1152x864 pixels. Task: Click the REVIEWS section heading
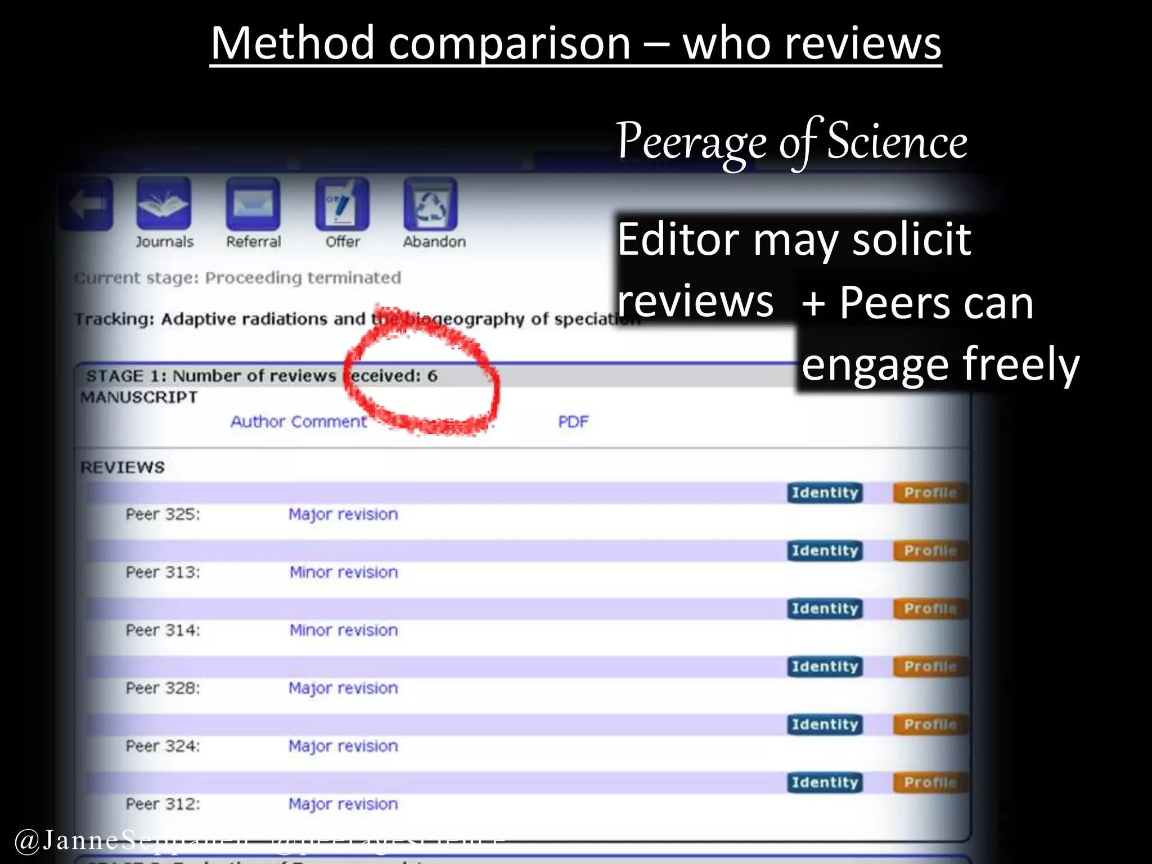click(x=123, y=467)
